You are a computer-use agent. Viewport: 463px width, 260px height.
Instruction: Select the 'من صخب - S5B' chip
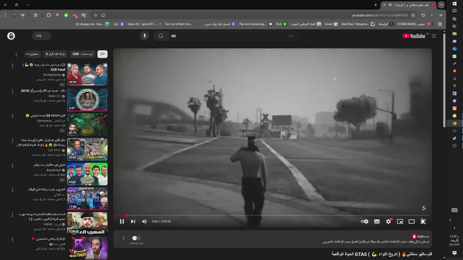tap(82, 54)
